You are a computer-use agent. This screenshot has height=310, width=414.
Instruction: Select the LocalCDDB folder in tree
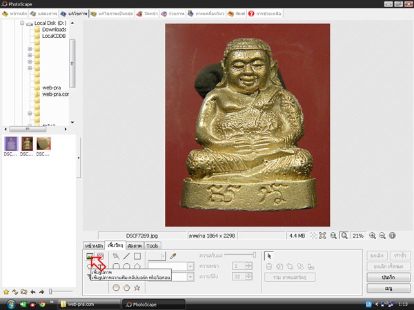[x=54, y=36]
